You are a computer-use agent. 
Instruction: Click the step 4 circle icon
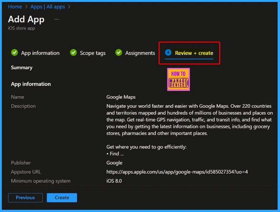pos(168,52)
